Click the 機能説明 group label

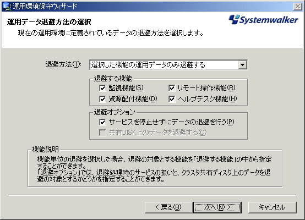(x=45, y=149)
